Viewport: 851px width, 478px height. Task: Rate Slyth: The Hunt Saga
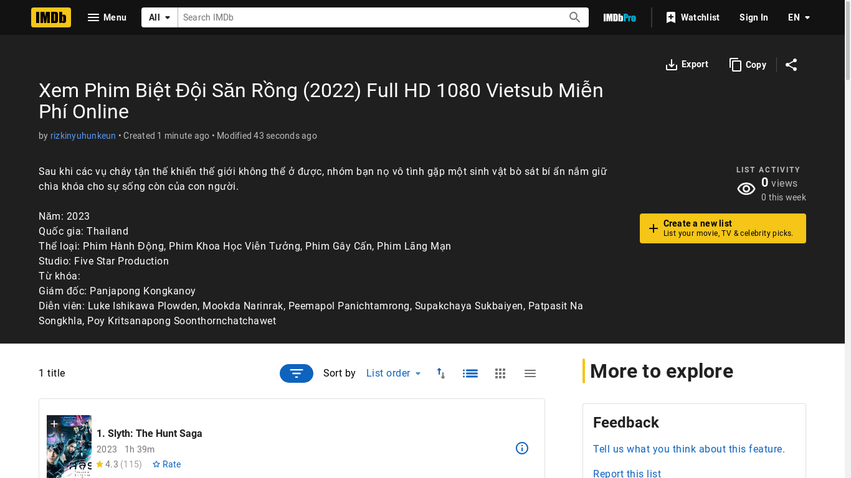(x=166, y=464)
